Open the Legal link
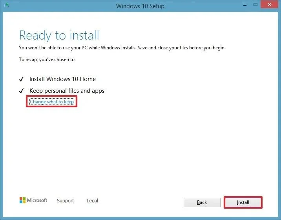 click(92, 200)
